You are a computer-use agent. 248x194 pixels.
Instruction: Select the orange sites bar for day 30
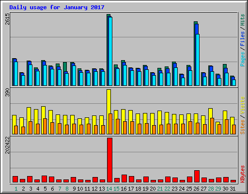pos(227,127)
